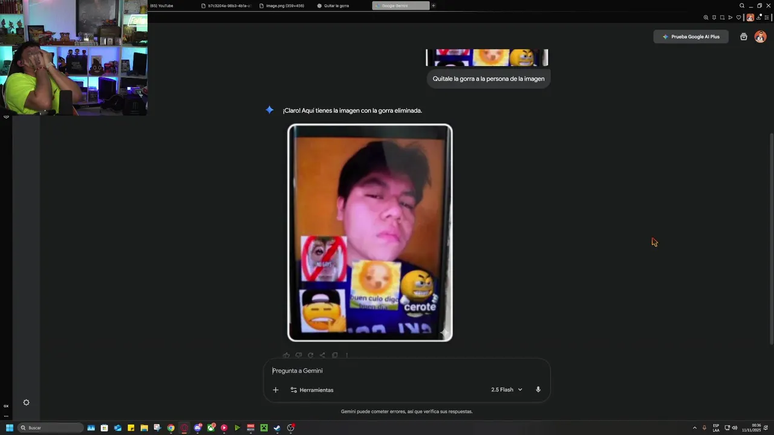Open the Windows Start menu
774x435 pixels.
point(9,428)
